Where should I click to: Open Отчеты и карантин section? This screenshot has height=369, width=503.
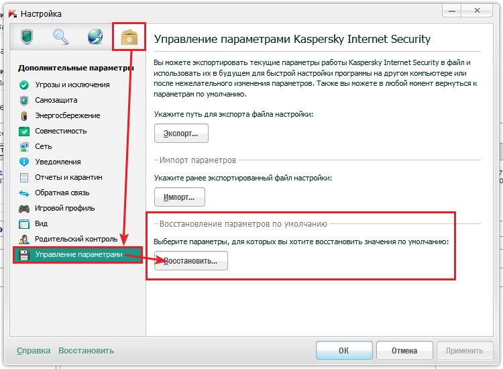68,177
